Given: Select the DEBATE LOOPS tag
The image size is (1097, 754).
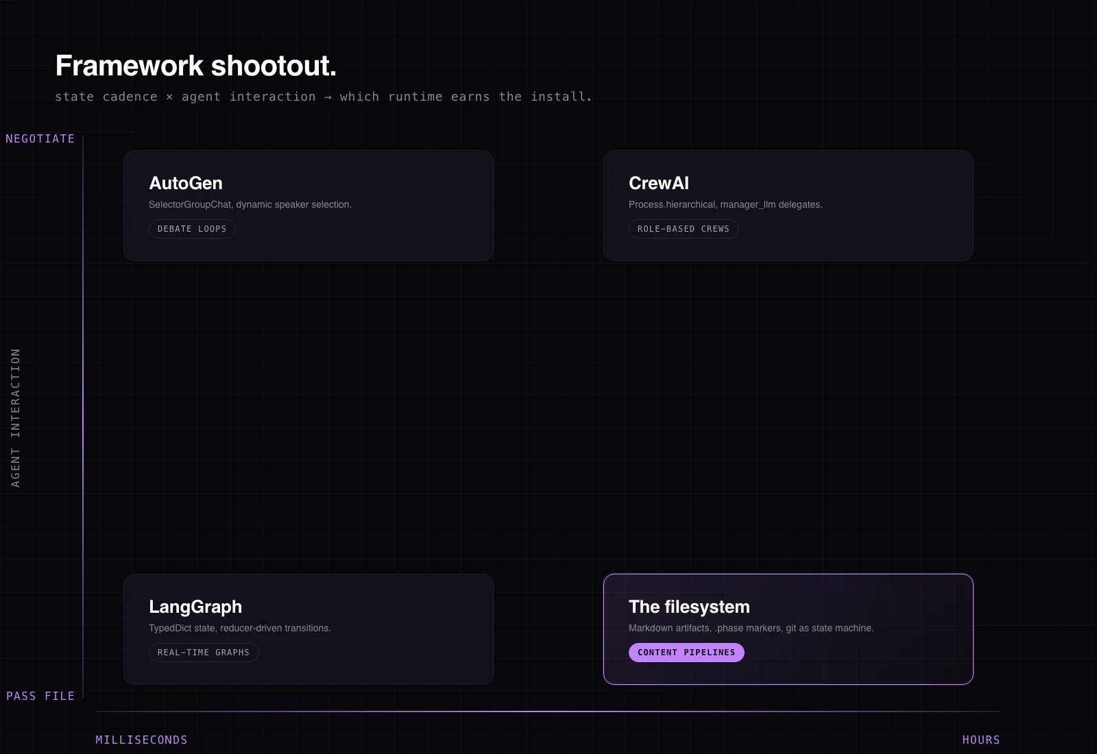Looking at the screenshot, I should click(192, 229).
